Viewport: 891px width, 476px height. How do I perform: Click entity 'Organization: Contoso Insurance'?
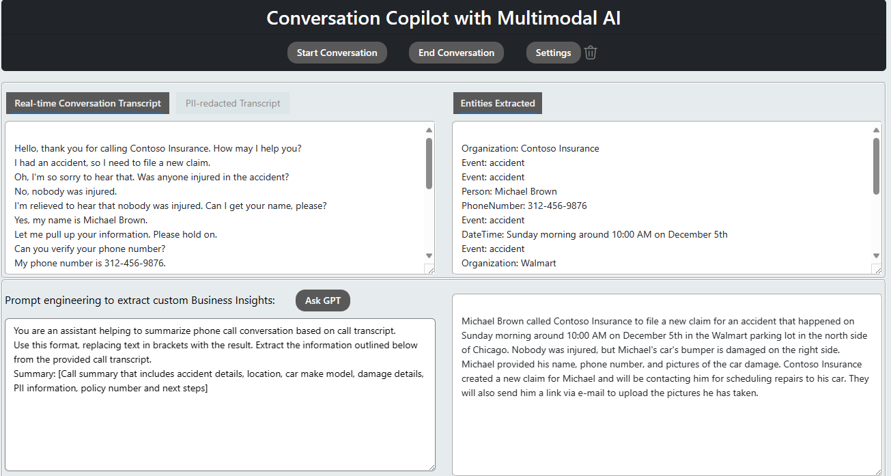click(531, 148)
